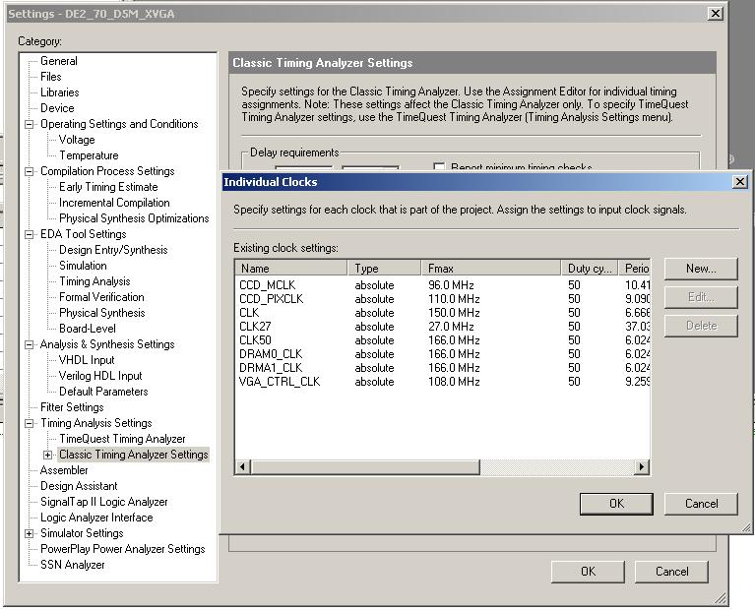The width and height of the screenshot is (755, 610).
Task: Sort clocks by Type column header
Action: point(384,269)
